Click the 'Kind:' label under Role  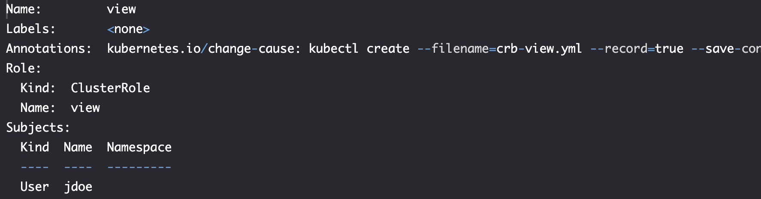click(38, 88)
